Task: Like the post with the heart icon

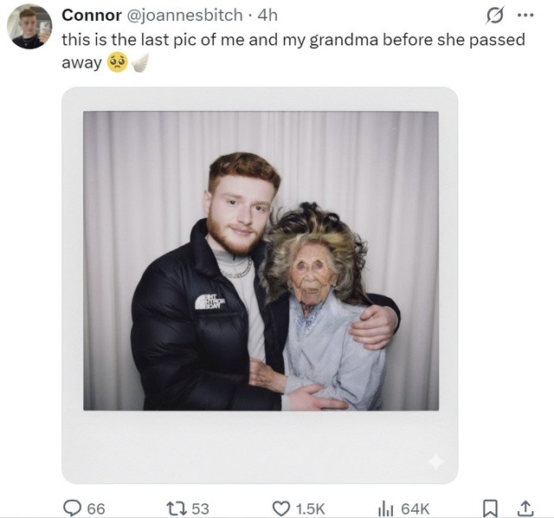Action: tap(281, 508)
